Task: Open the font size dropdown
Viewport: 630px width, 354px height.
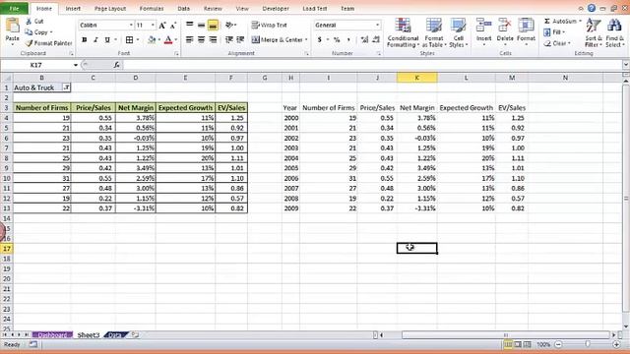Action: (x=153, y=26)
